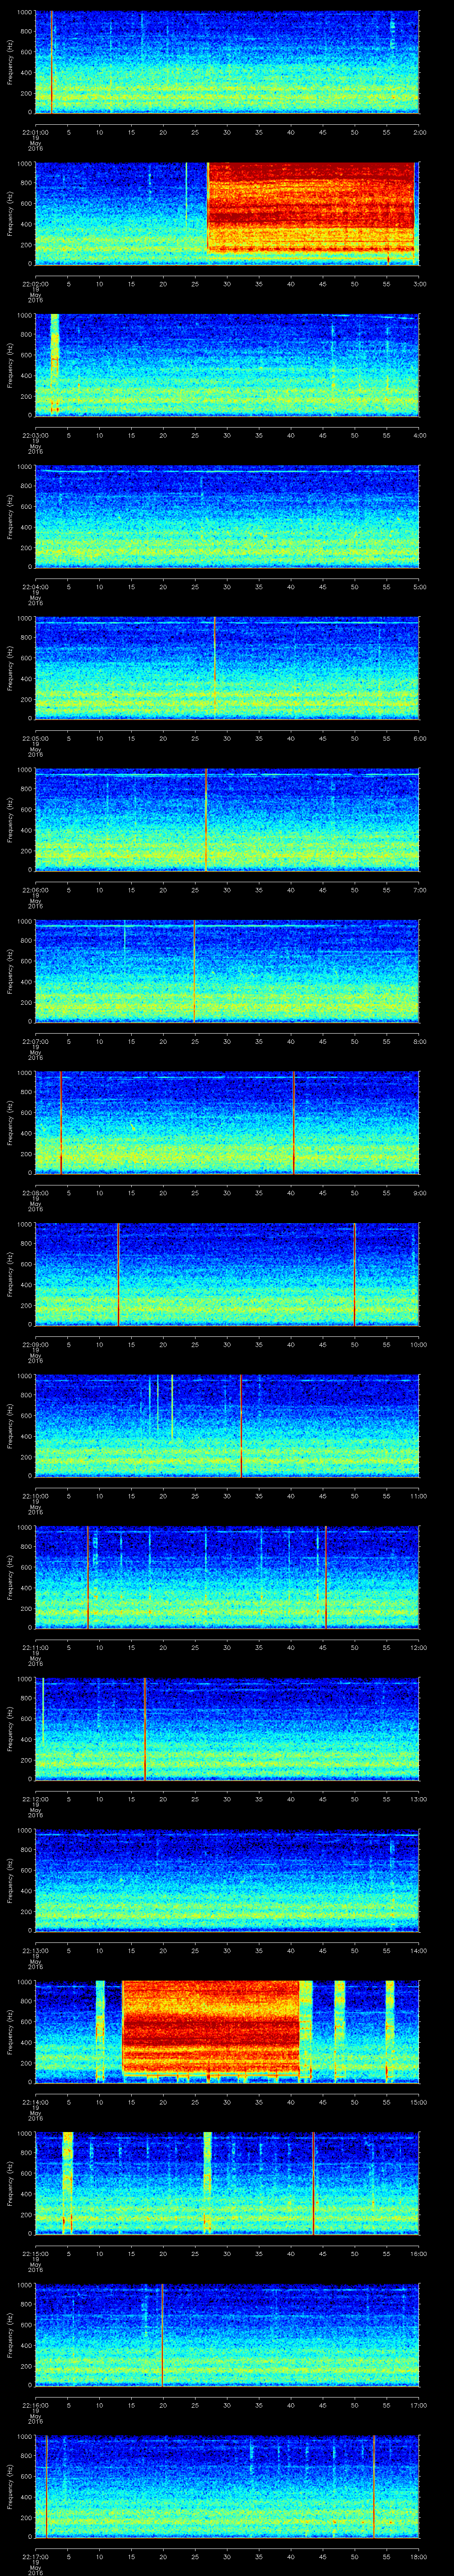
Task: Click the 18:00 end time label
Action: [418, 2557]
